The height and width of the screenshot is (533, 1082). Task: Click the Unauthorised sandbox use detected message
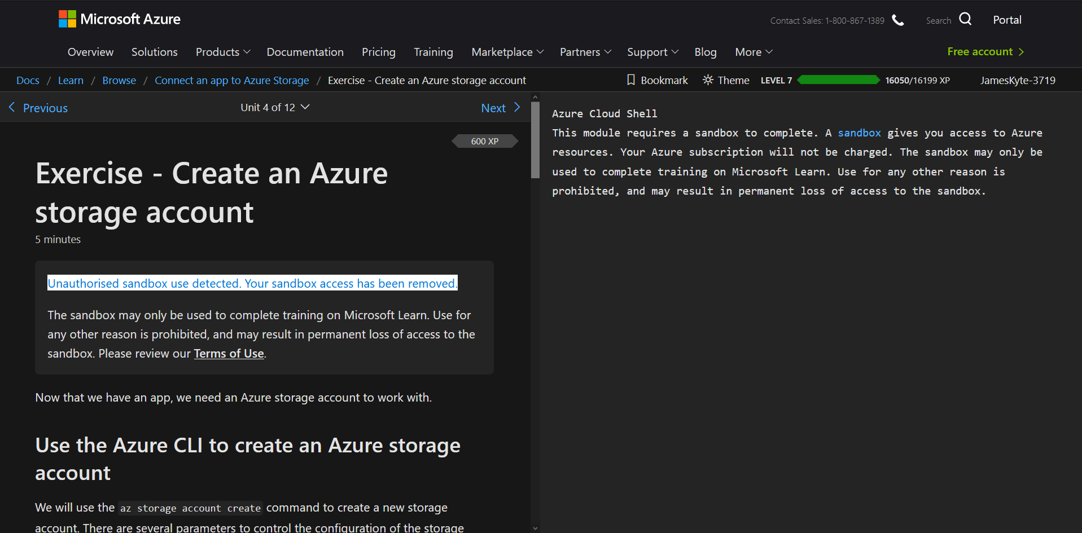252,283
